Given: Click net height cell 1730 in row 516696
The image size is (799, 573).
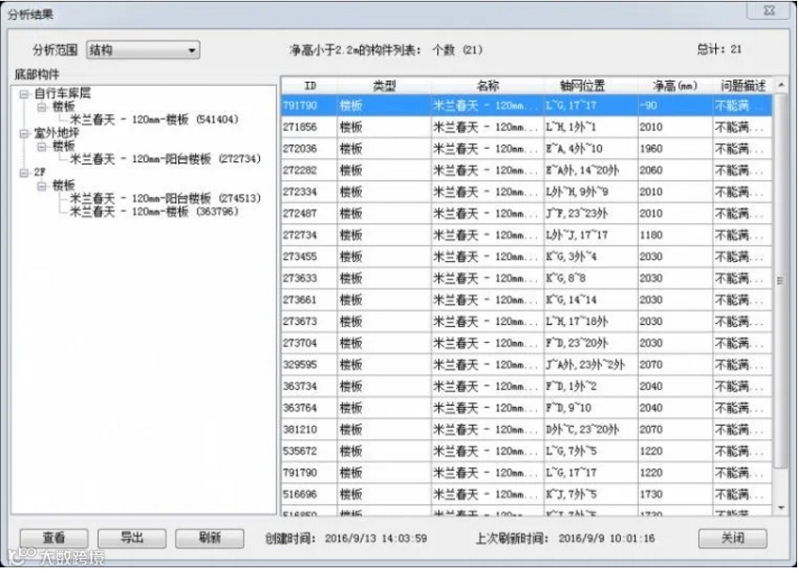Looking at the screenshot, I should (676, 494).
